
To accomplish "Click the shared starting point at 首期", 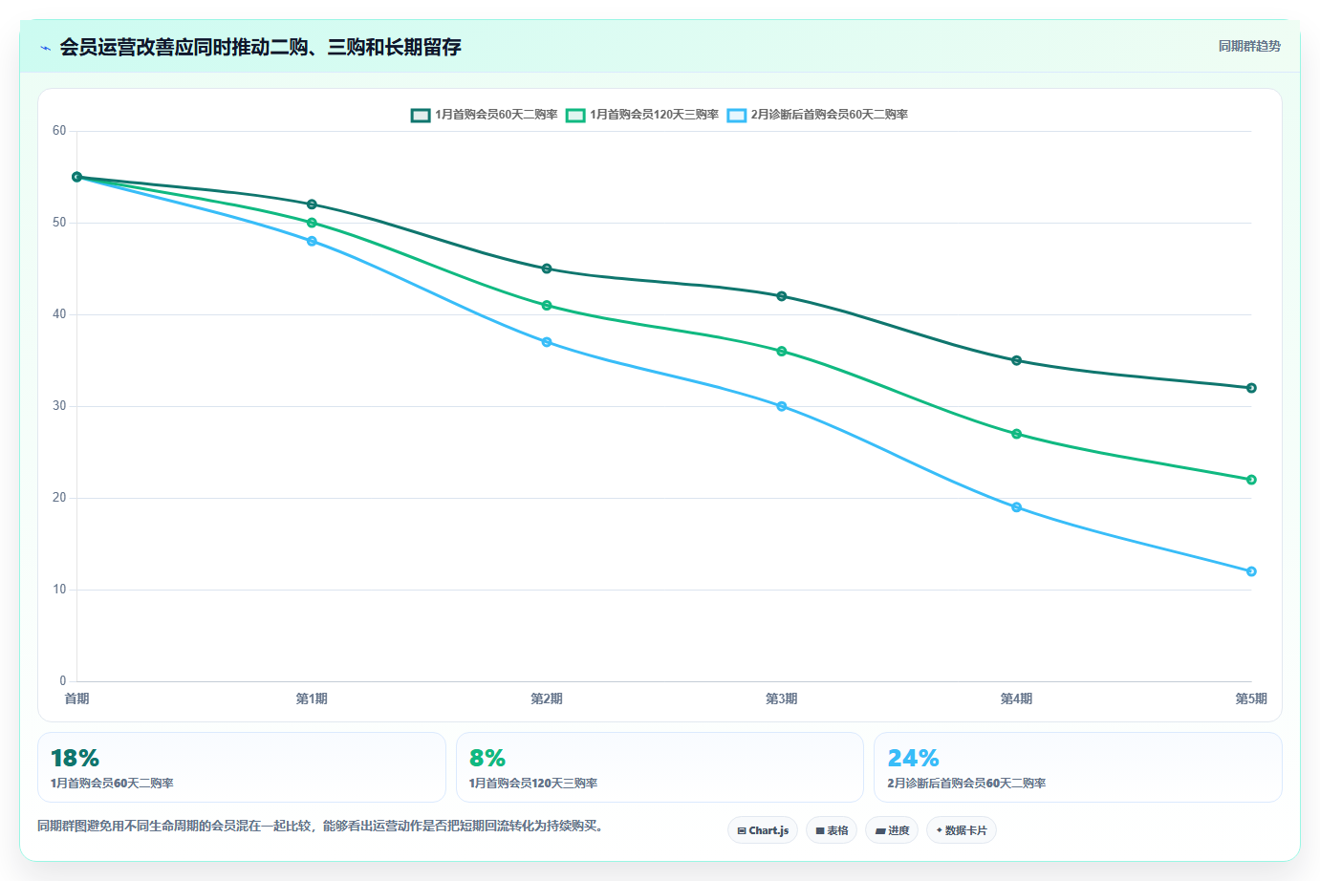I will coord(77,177).
